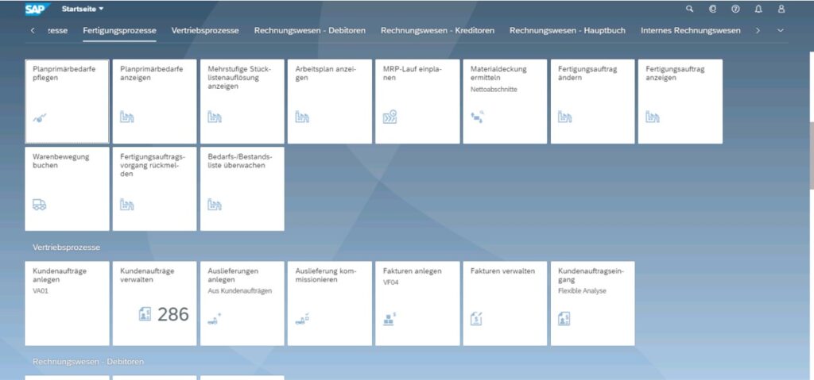Click the vertical page scrollbar
The image size is (814, 380).
[810, 155]
